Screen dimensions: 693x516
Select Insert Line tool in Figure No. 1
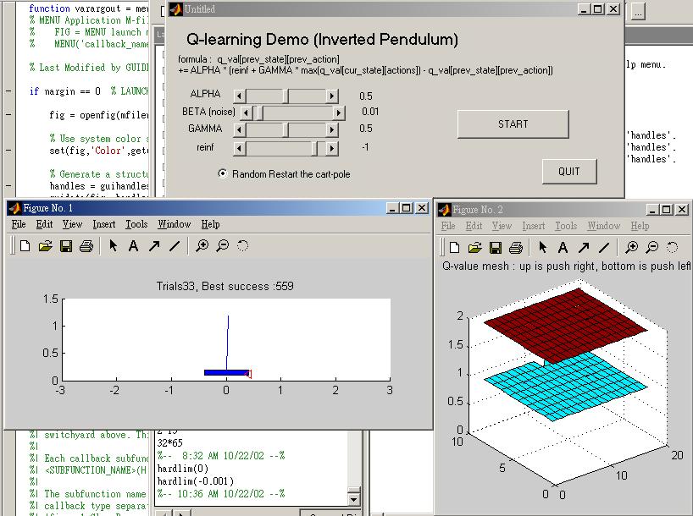(175, 246)
